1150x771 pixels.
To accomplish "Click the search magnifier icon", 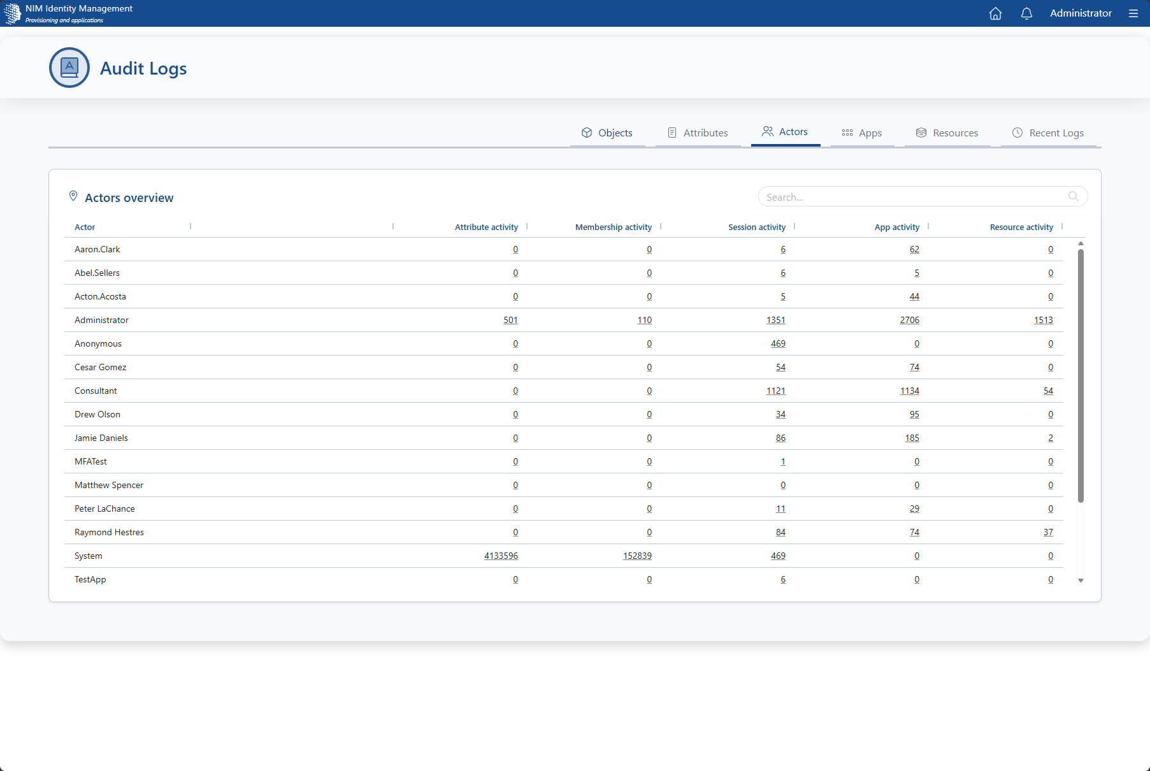I will coord(1074,196).
